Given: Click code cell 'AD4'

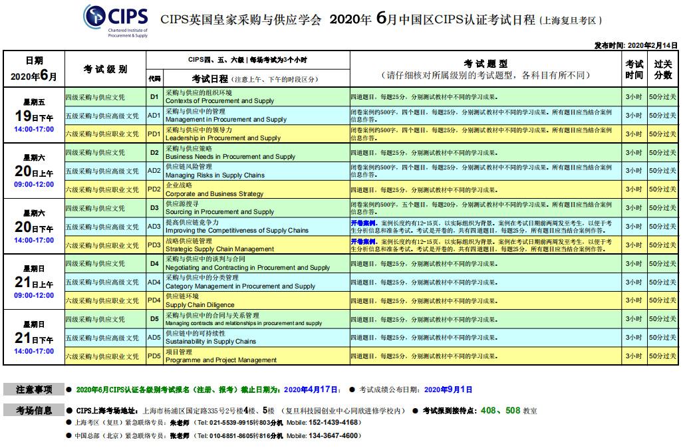Looking at the screenshot, I should (x=154, y=282).
